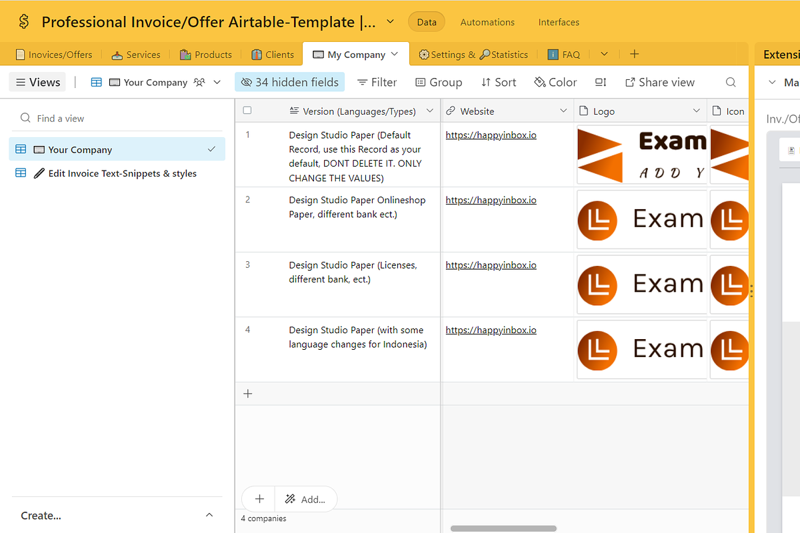Collapse the Create... section
Screen dimensions: 800x533
point(209,515)
